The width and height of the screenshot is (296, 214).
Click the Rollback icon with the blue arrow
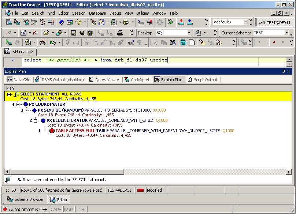[189, 22]
